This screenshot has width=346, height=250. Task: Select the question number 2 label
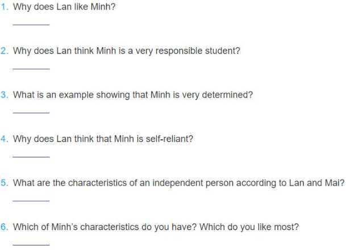pyautogui.click(x=5, y=51)
